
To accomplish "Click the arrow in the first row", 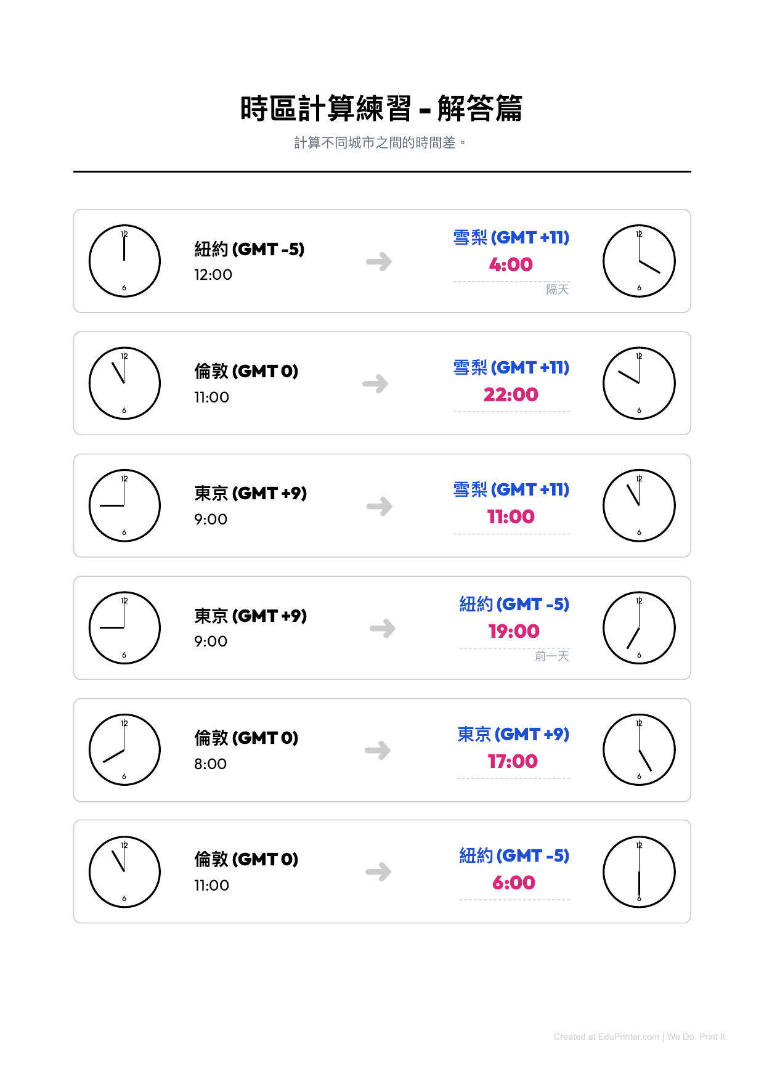I will (x=379, y=261).
